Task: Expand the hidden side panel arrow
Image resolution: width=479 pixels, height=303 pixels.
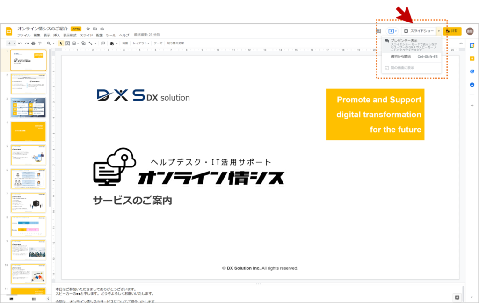Action: click(x=472, y=297)
